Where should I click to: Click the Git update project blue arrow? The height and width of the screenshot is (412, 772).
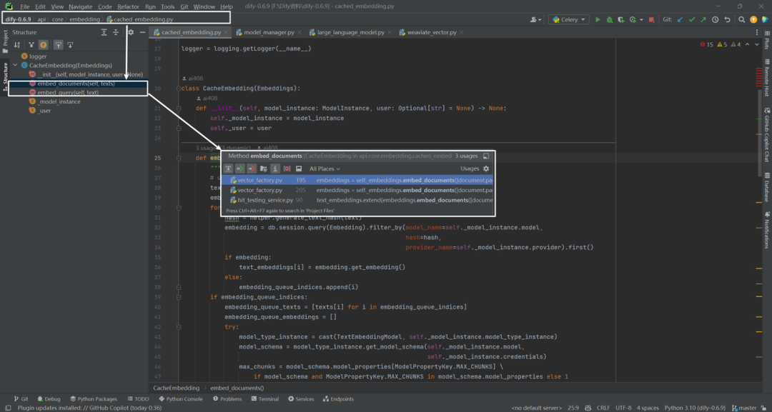pos(681,20)
